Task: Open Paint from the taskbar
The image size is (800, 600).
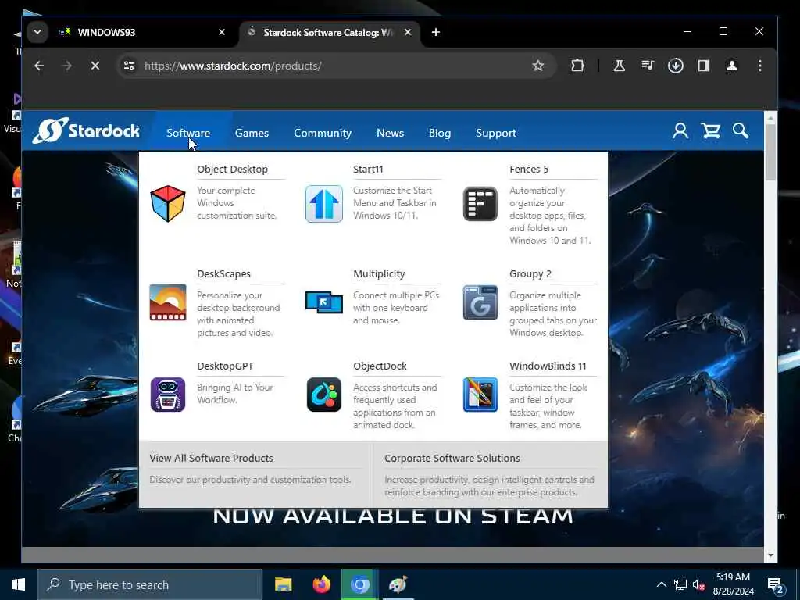Action: (x=398, y=584)
